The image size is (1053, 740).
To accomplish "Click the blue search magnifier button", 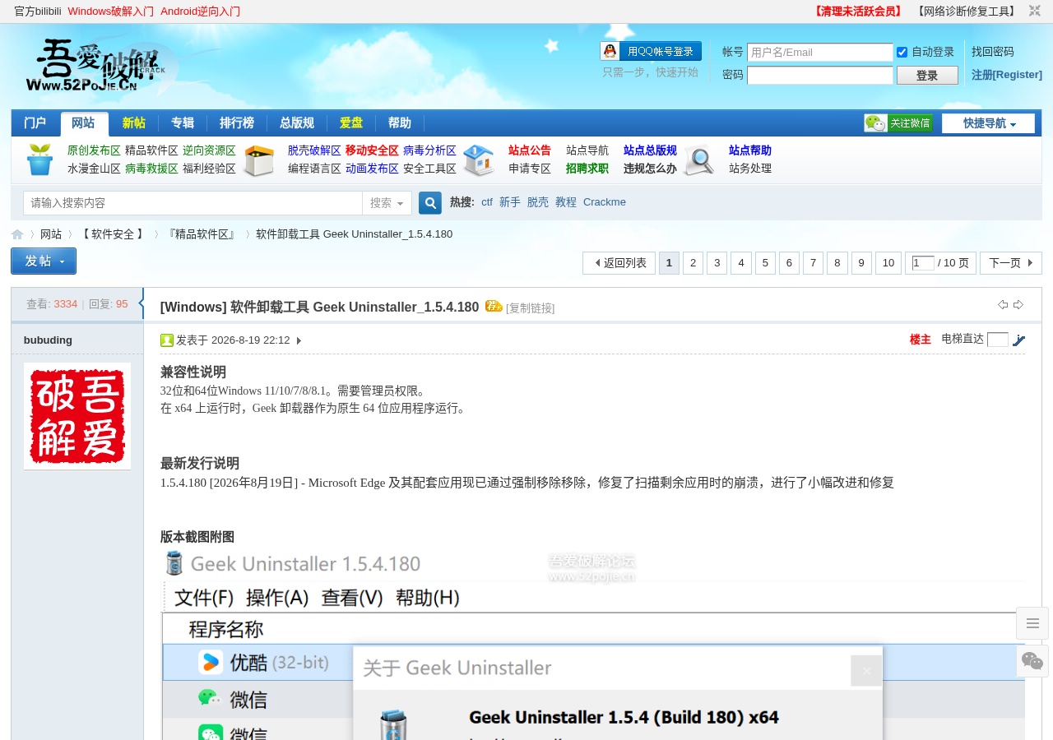I will pos(430,203).
